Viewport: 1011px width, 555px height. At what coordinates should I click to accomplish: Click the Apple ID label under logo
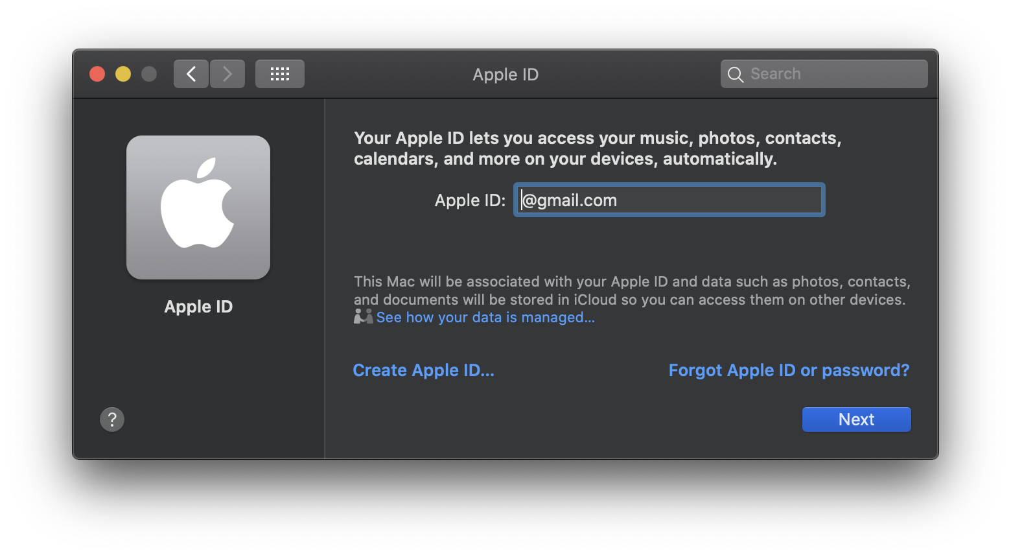(198, 307)
